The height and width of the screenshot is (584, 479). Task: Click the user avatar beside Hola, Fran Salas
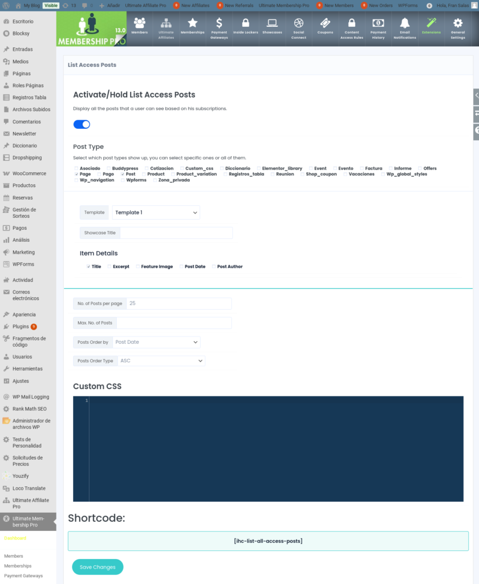474,6
